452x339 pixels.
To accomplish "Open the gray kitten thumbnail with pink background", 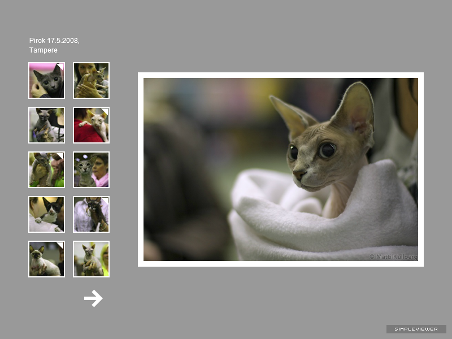I will (46, 80).
